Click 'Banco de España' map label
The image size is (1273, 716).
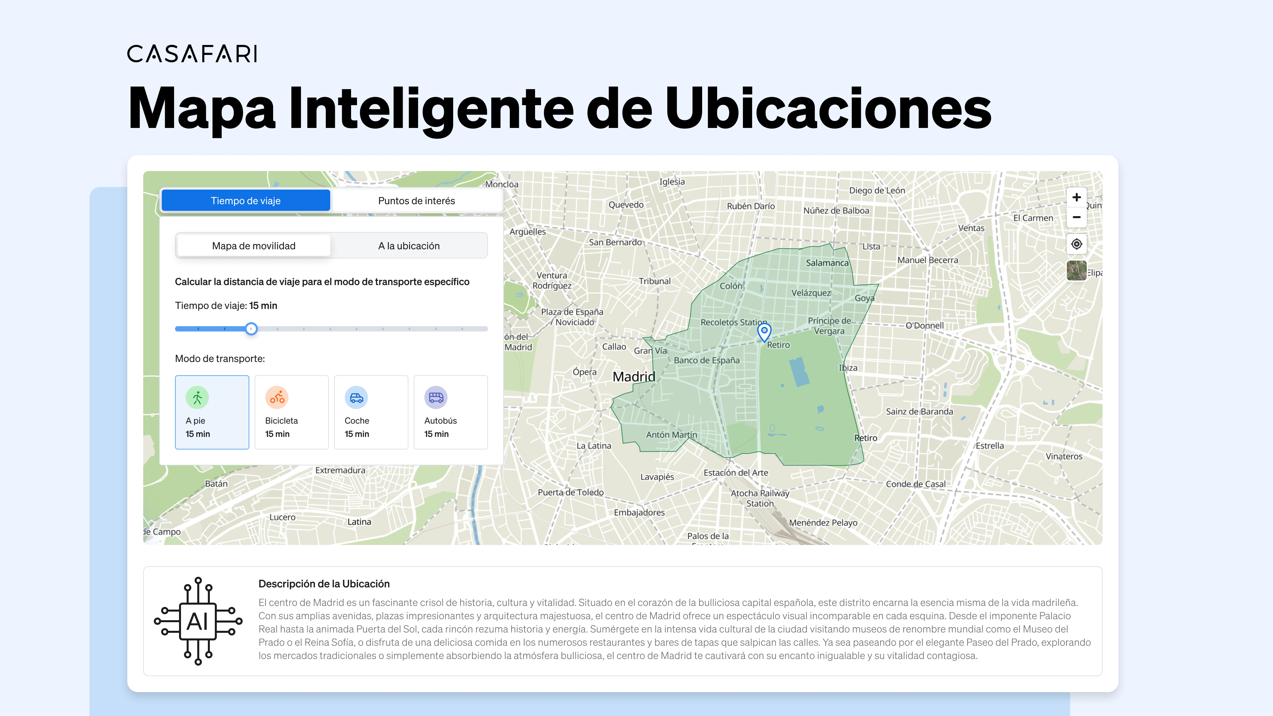(x=707, y=360)
